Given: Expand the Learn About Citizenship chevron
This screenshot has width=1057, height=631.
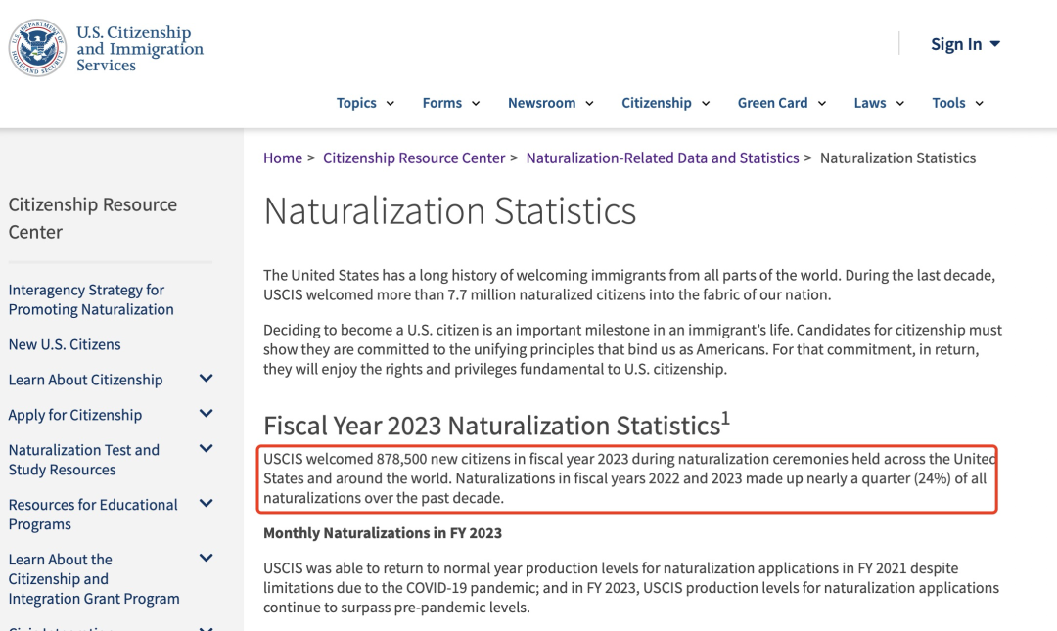Looking at the screenshot, I should [x=206, y=379].
